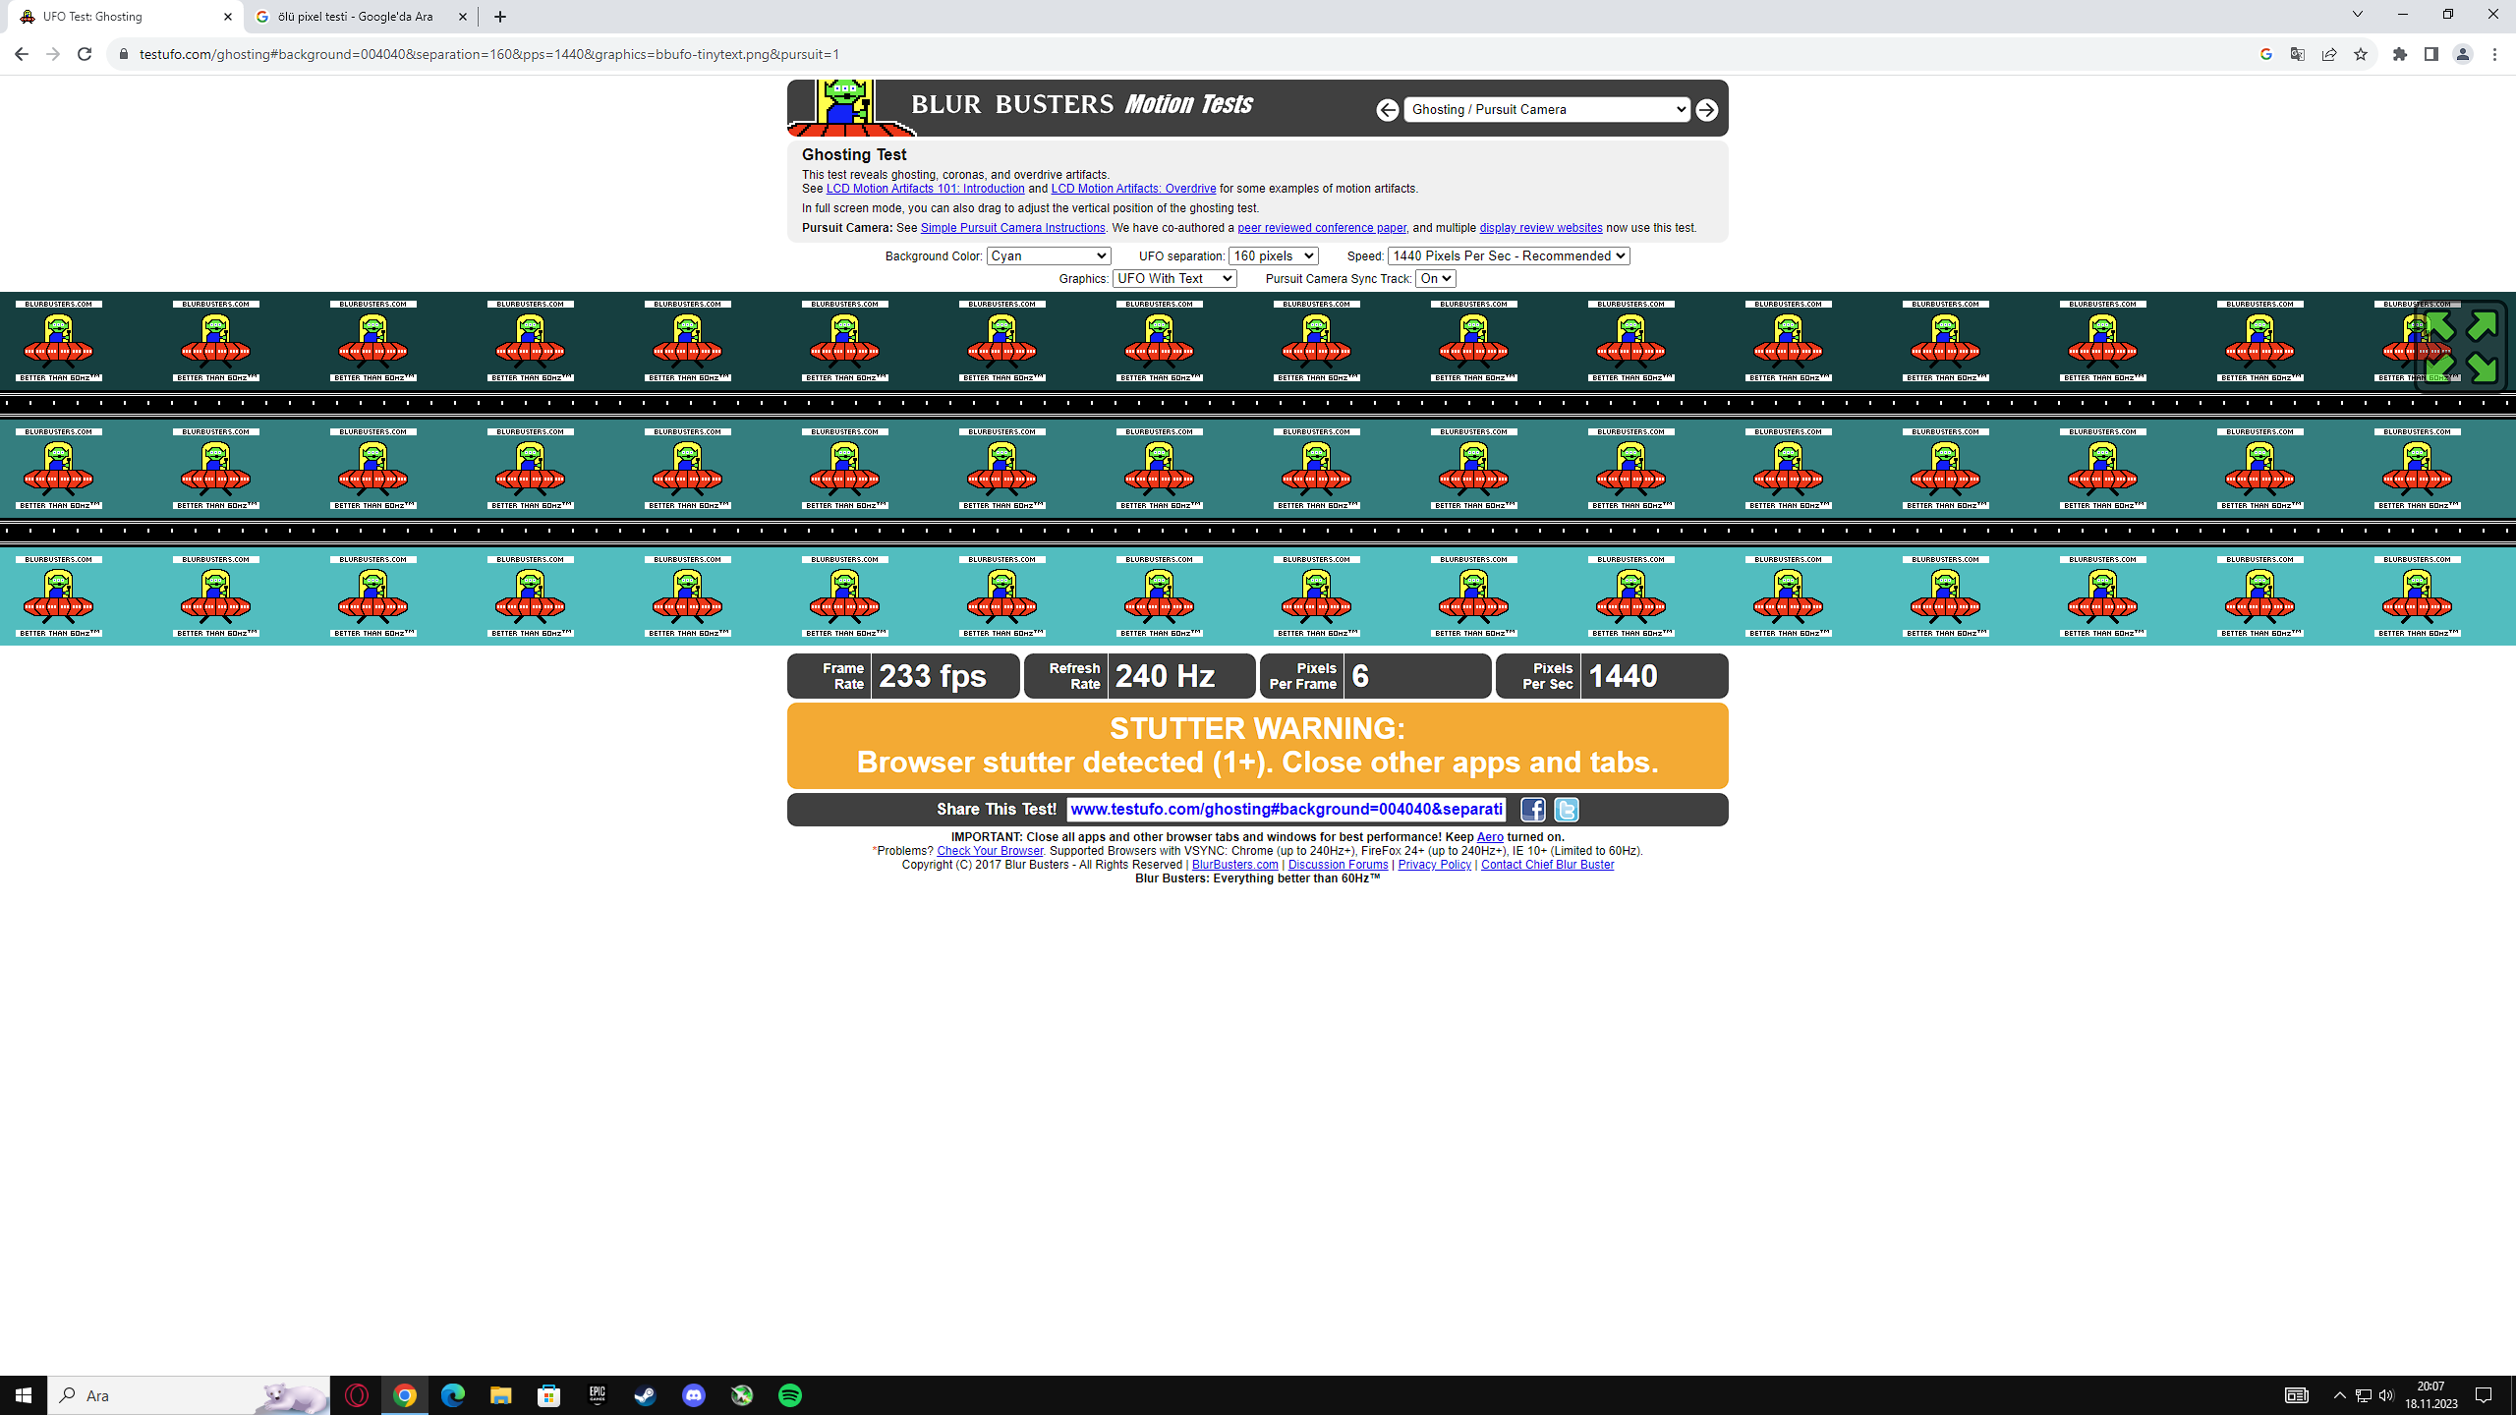Open Contact Chief Blur Buster link
This screenshot has width=2516, height=1415.
coord(1547,865)
